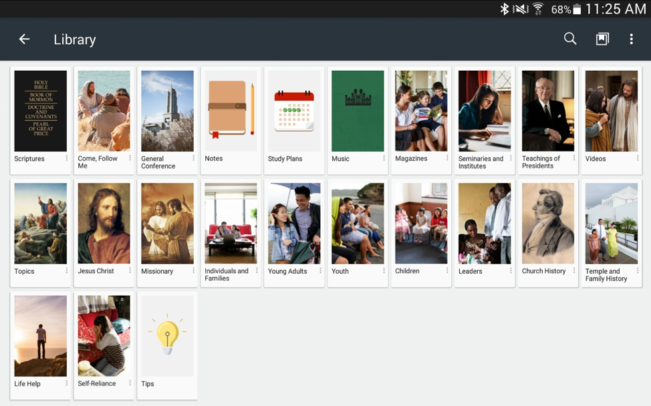The image size is (651, 406).
Task: Expand options menu for the Scriptures tile
Action: click(x=67, y=159)
